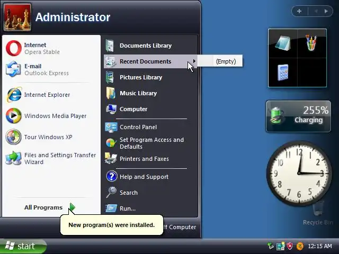Select the Computer menu entry
Image resolution: width=339 pixels, height=254 pixels.
(150, 109)
